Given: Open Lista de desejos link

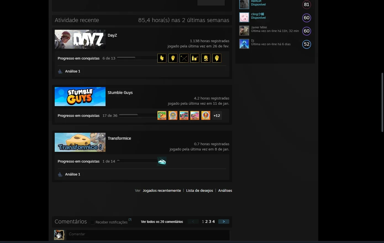Looking at the screenshot, I should click(199, 190).
